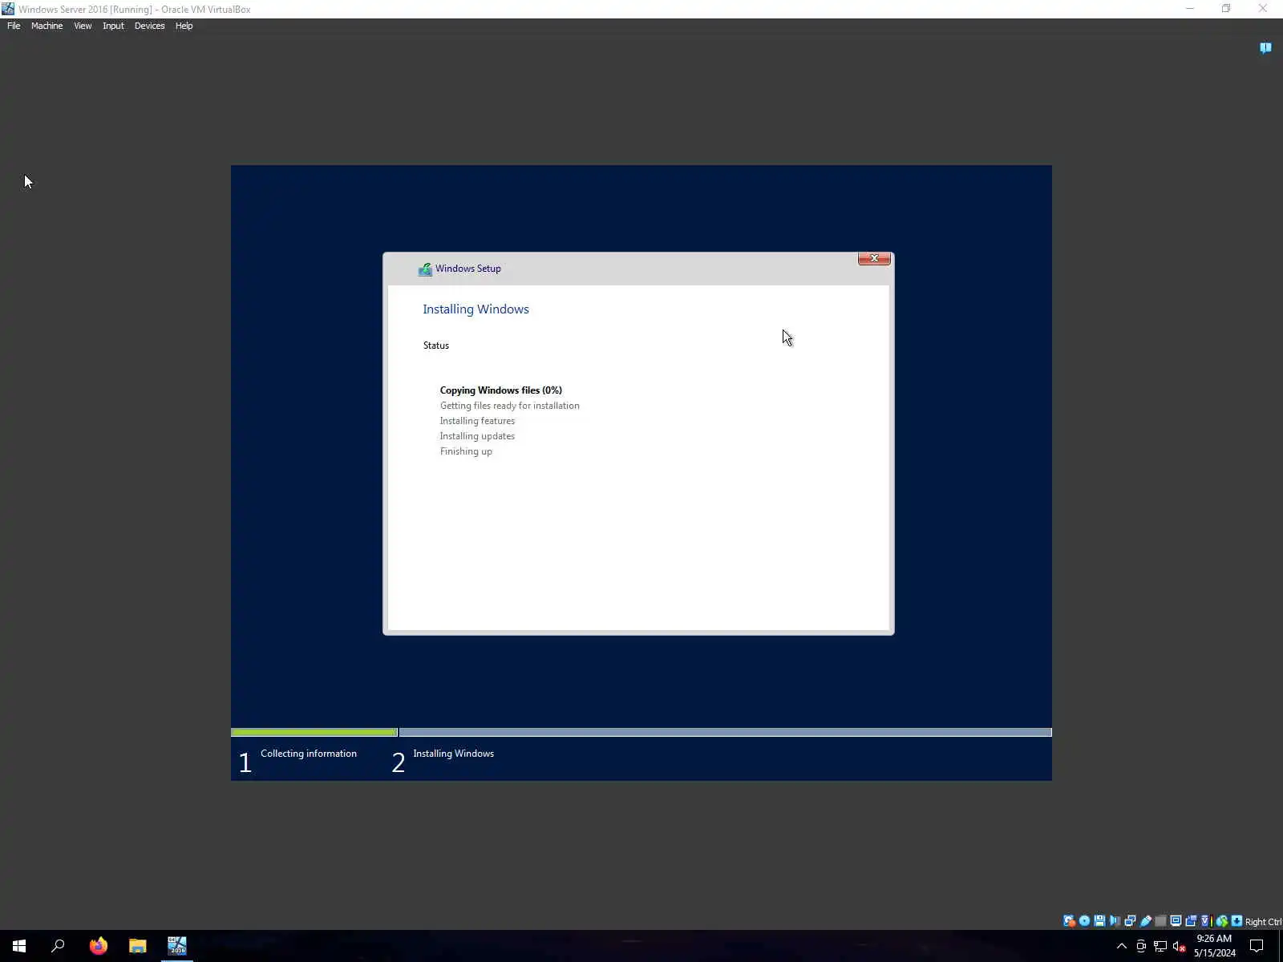The height and width of the screenshot is (962, 1283).
Task: Launch Firefox from the taskbar
Action: pos(99,946)
